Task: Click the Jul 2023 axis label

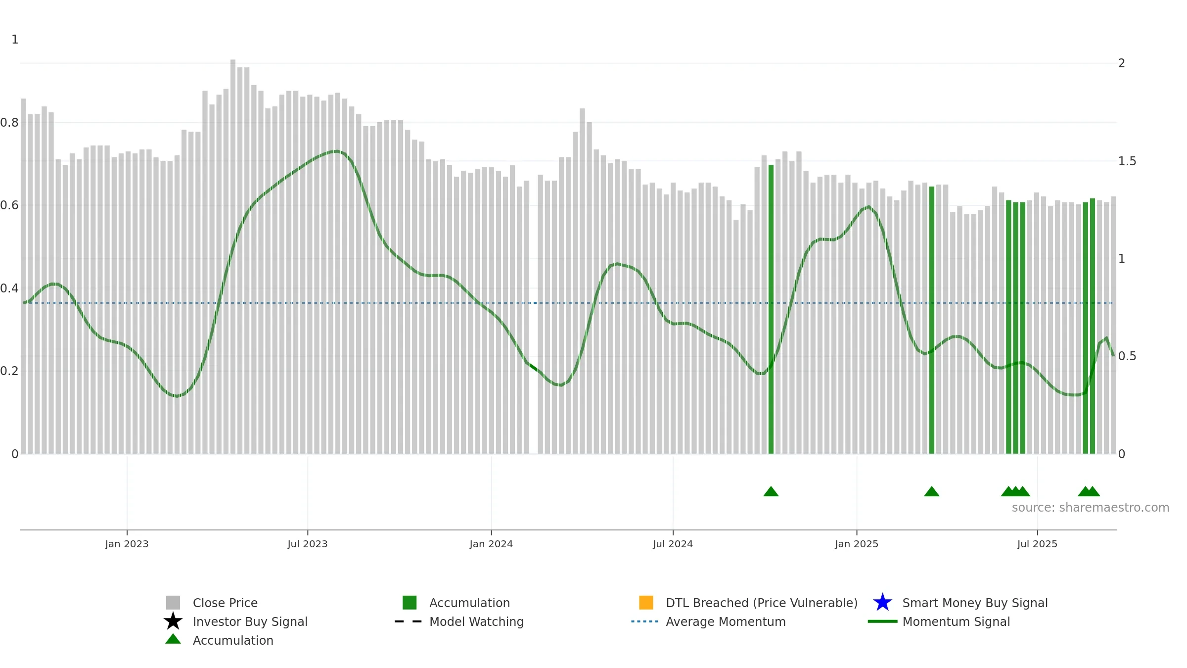Action: click(308, 544)
